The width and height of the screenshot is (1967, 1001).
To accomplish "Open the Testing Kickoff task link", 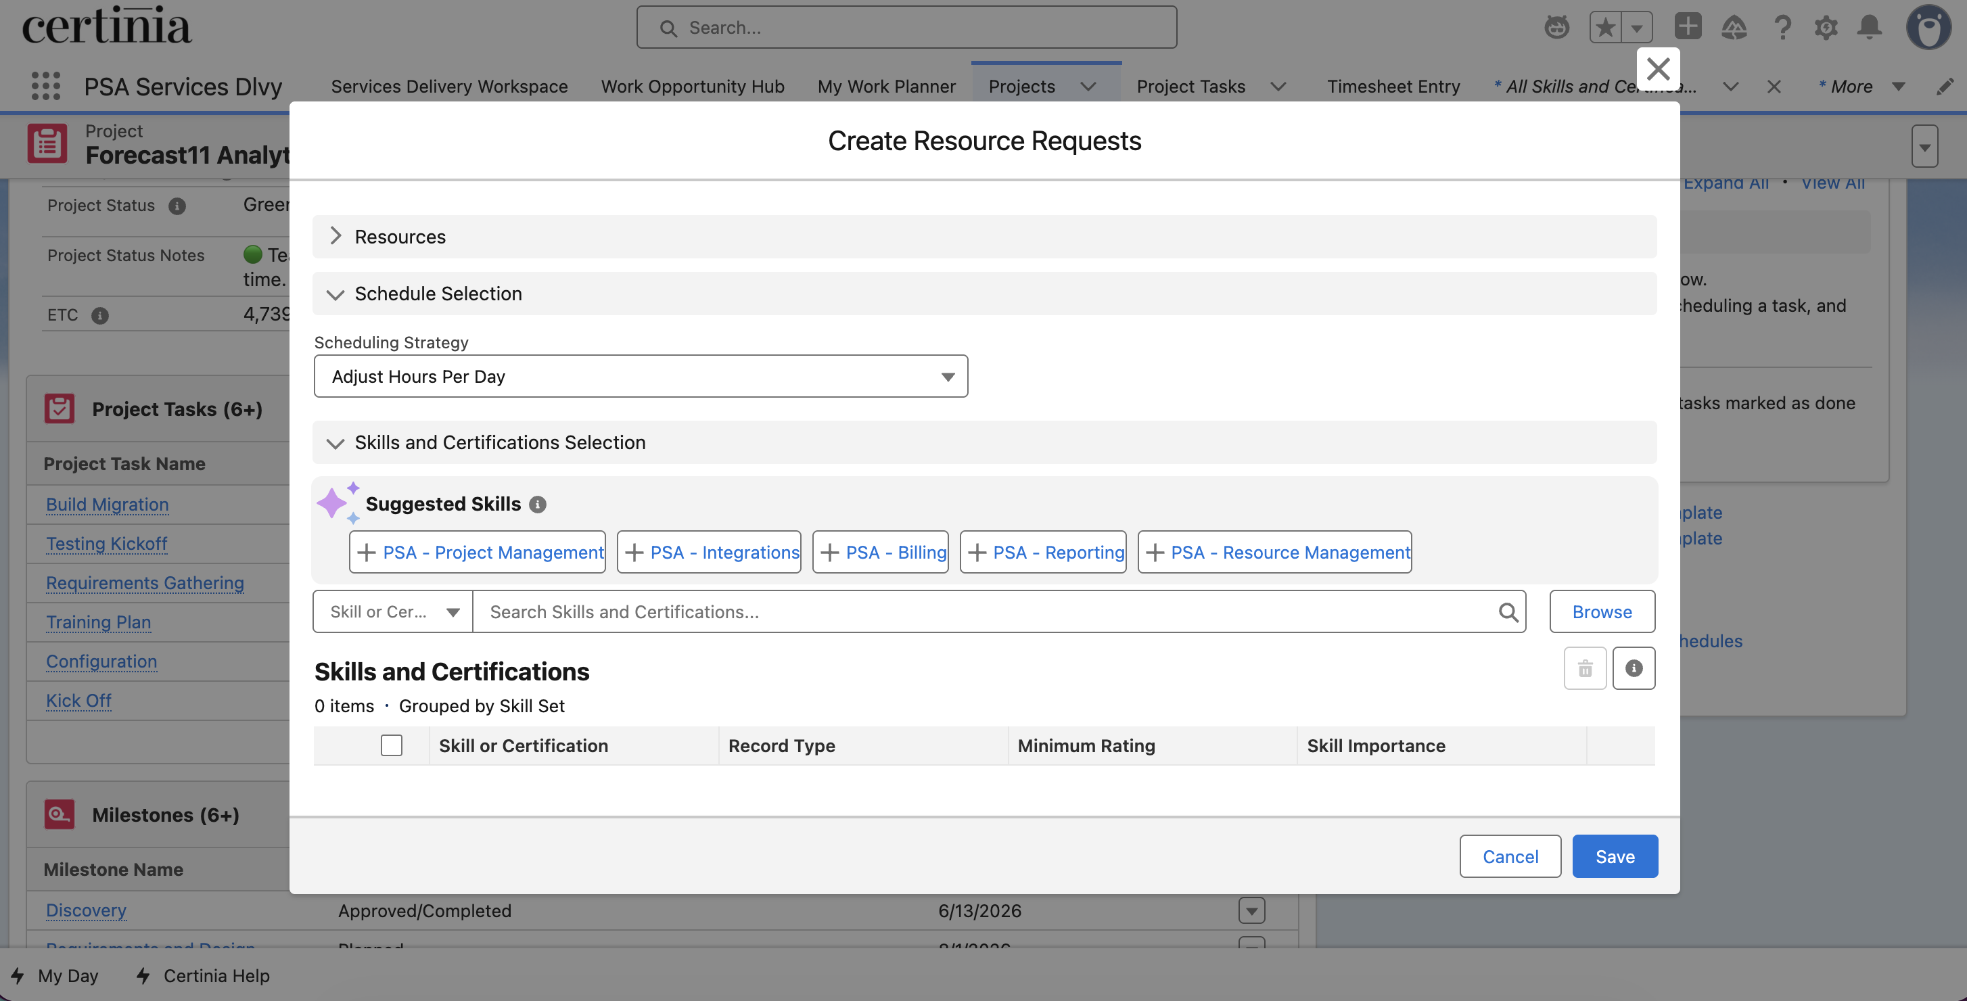I will point(106,544).
